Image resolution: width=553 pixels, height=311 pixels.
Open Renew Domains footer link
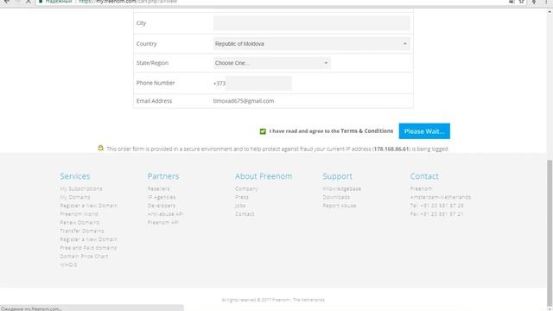point(79,223)
